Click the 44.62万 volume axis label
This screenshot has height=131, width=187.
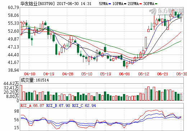(x=11, y=84)
